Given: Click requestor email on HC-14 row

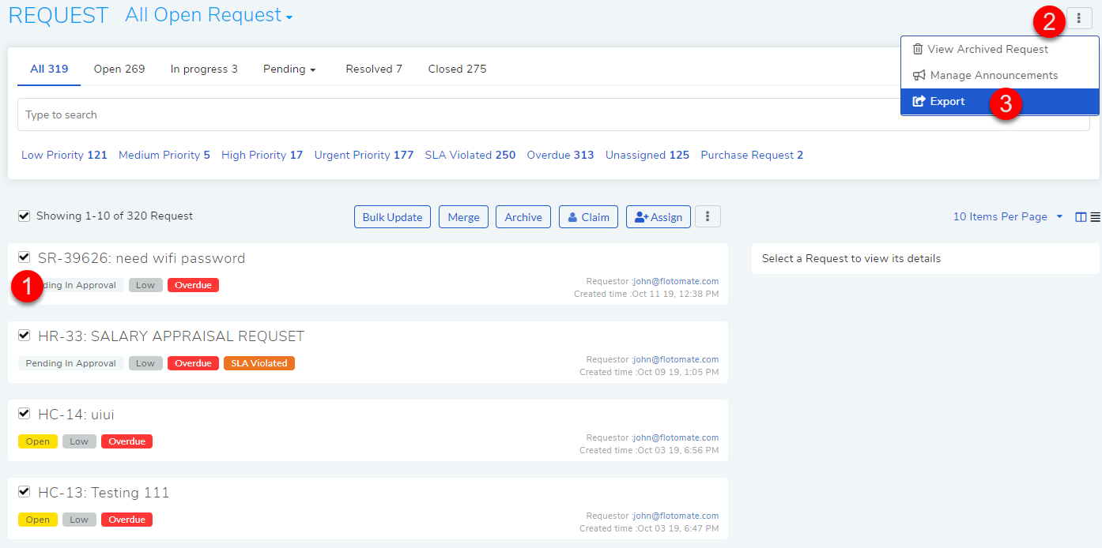Looking at the screenshot, I should (x=676, y=437).
